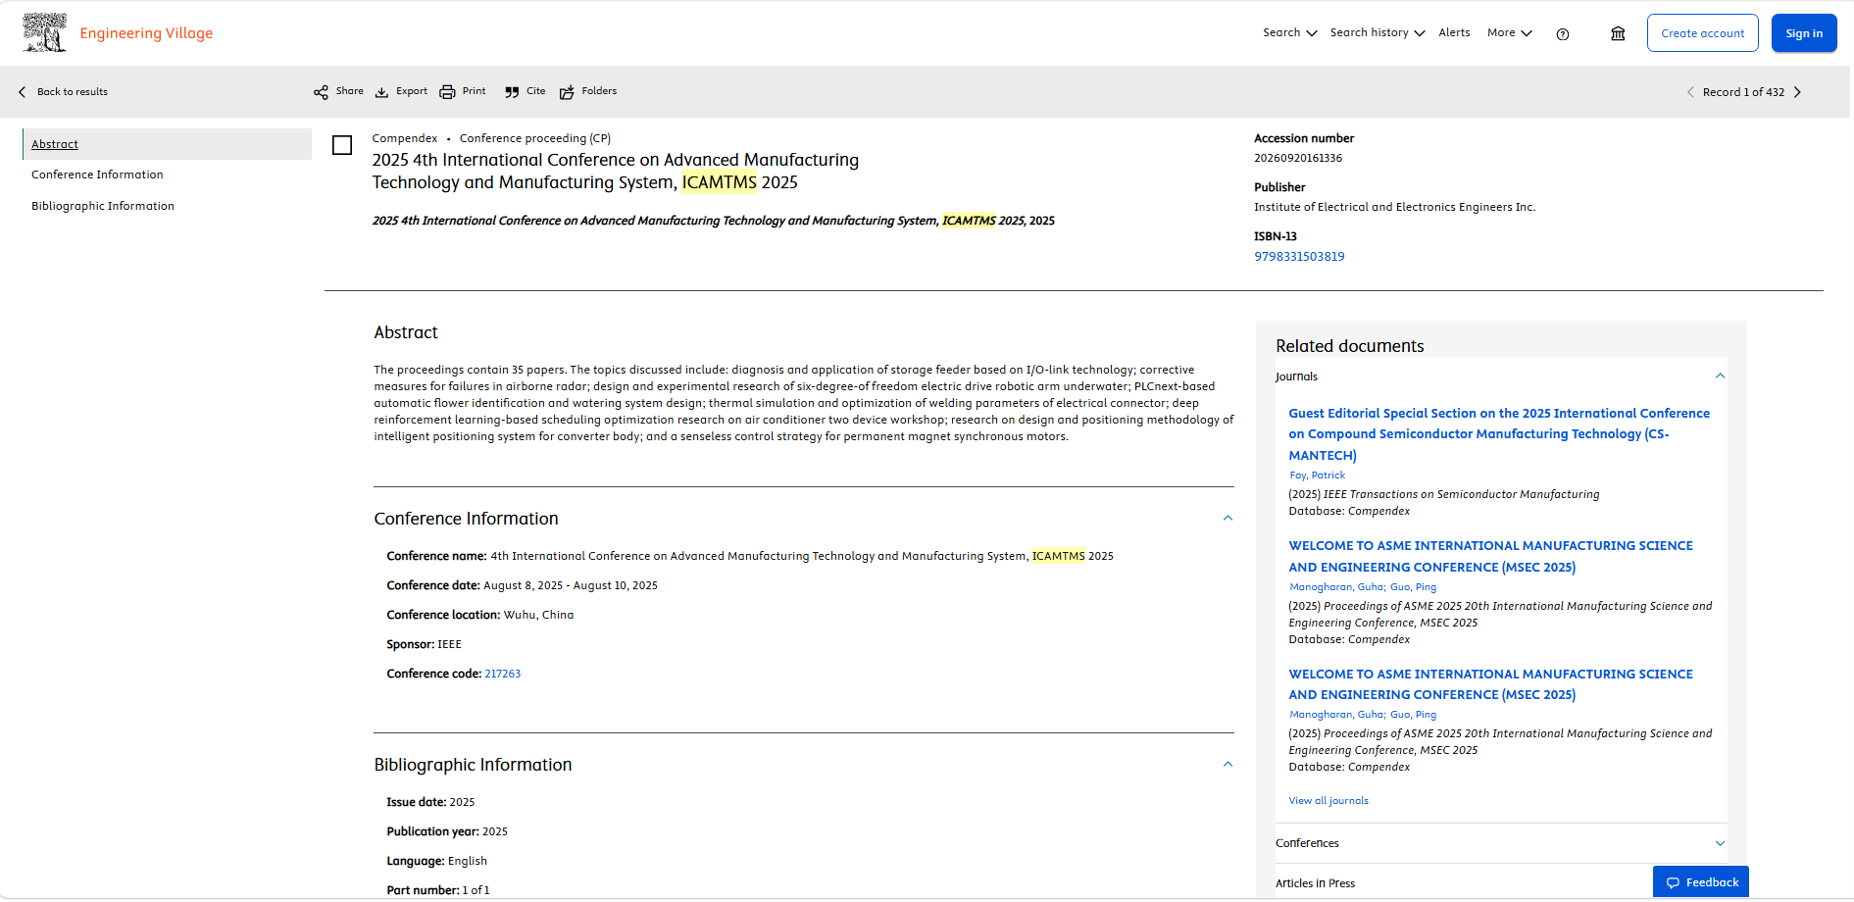The height and width of the screenshot is (902, 1854).
Task: Go to next record arrow
Action: click(x=1797, y=92)
